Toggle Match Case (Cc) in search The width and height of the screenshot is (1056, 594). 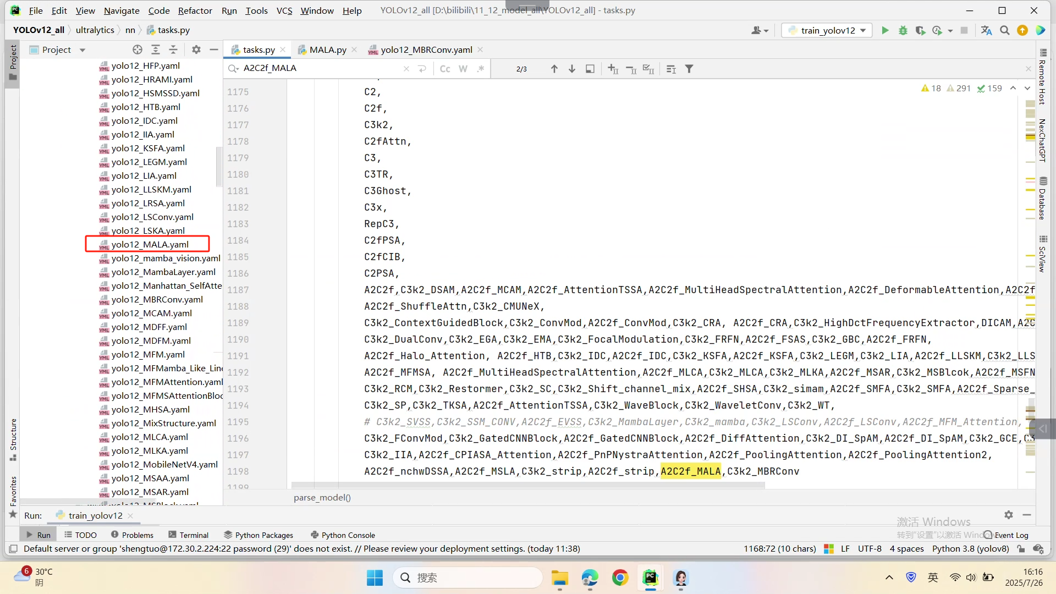pos(446,69)
